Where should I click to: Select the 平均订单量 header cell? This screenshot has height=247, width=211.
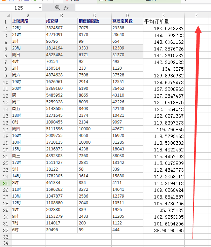tap(157, 22)
